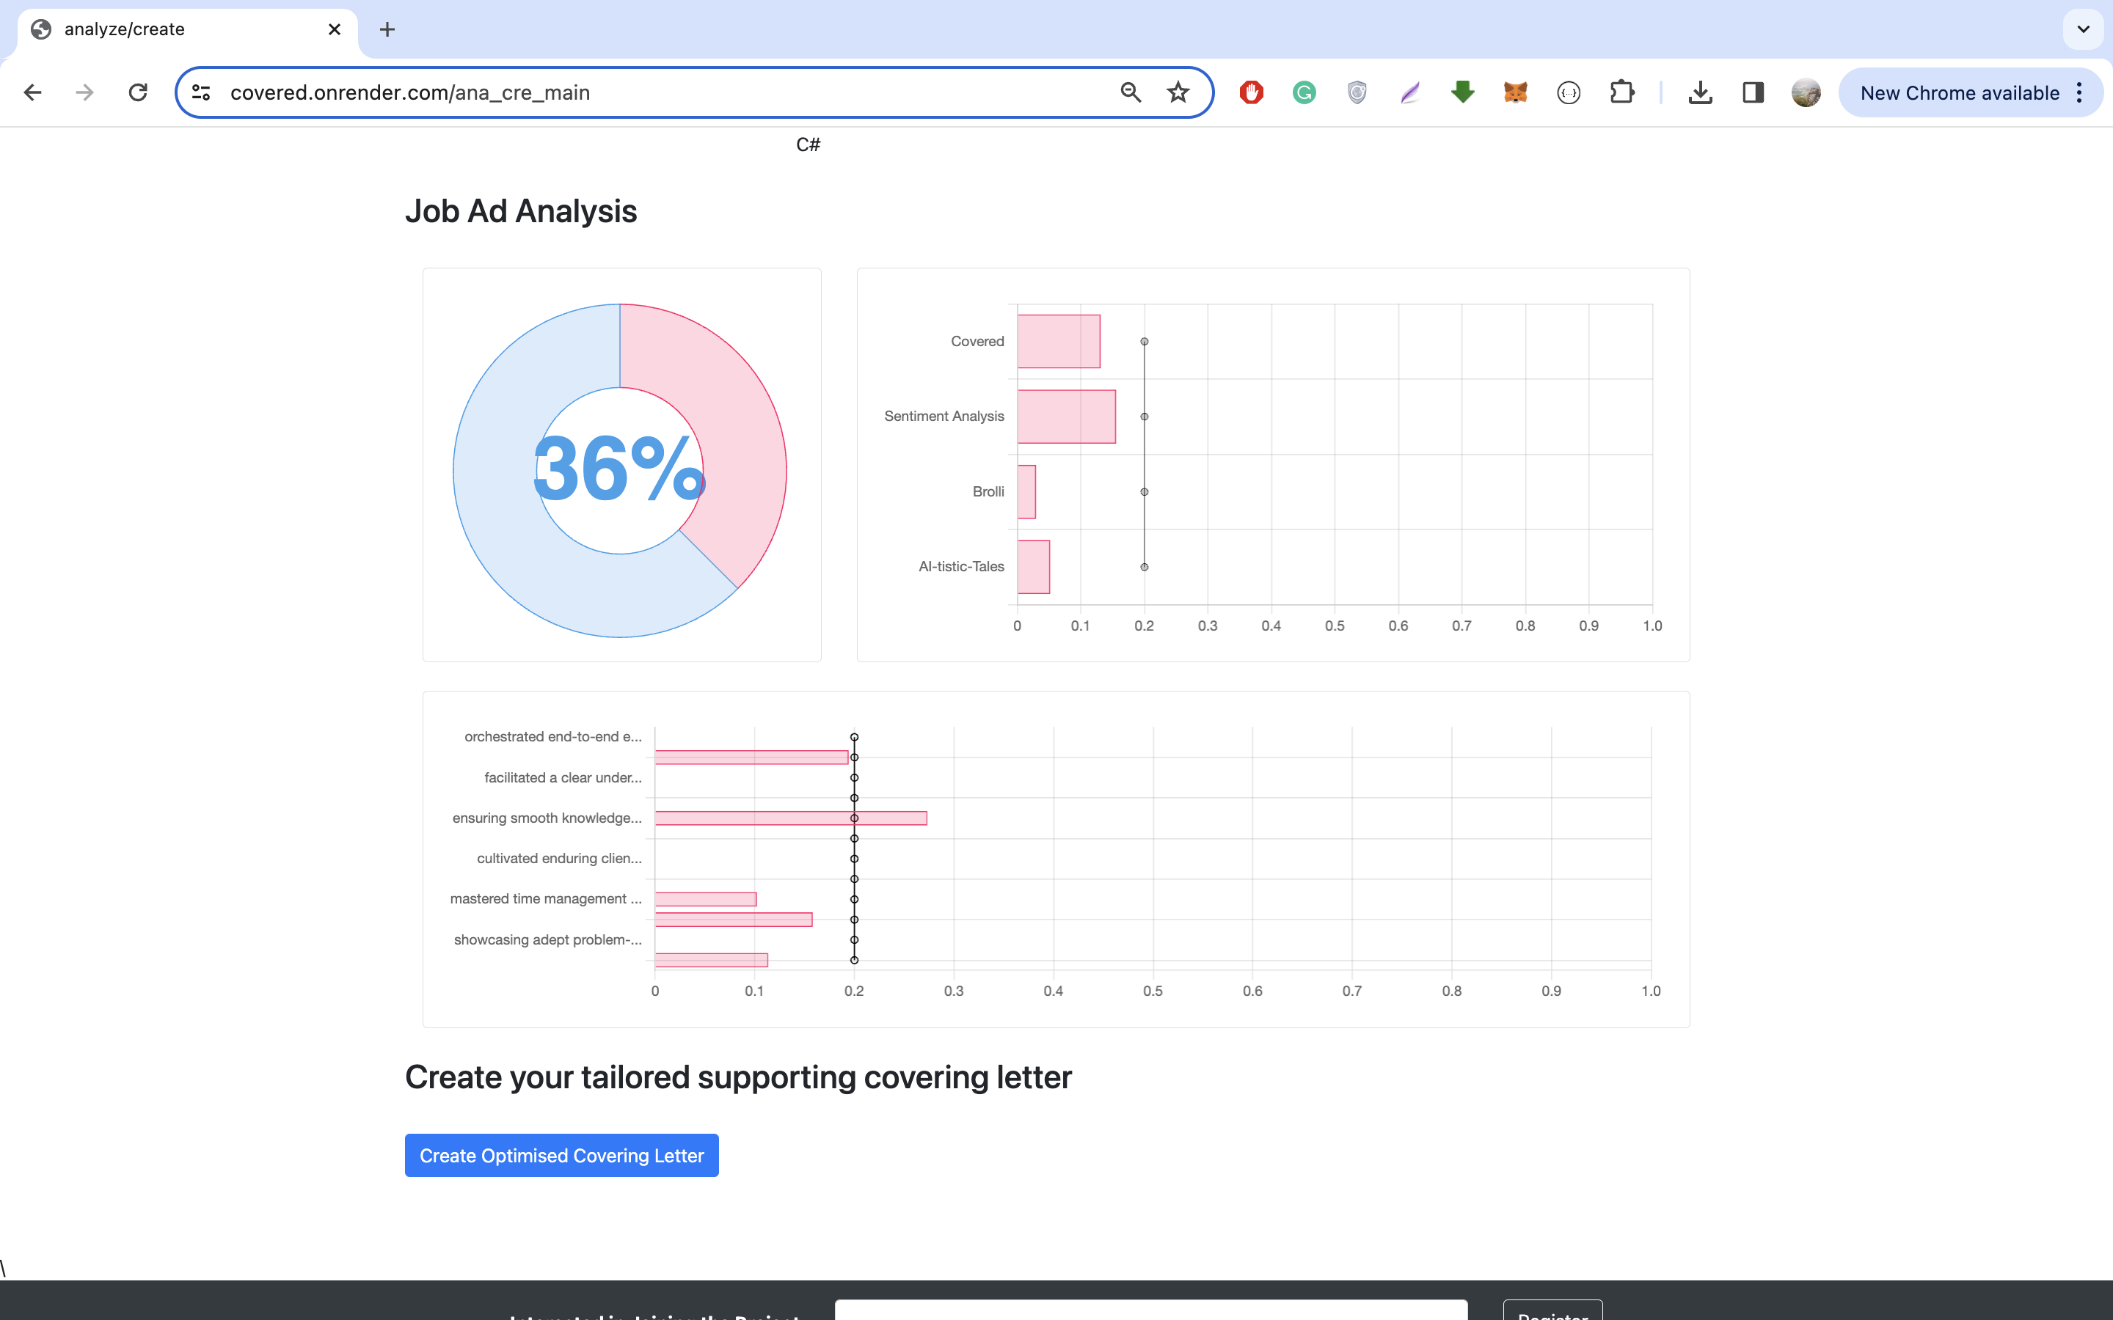Expand the tab search chevron at top right
This screenshot has height=1320, width=2113.
2084,29
